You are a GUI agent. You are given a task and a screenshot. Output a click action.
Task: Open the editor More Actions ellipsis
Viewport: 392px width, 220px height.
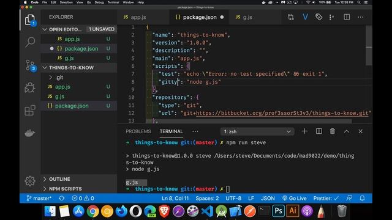pyautogui.click(x=361, y=17)
